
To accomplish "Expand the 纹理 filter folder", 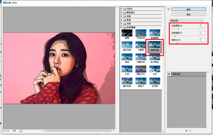I will pyautogui.click(x=121, y=23).
